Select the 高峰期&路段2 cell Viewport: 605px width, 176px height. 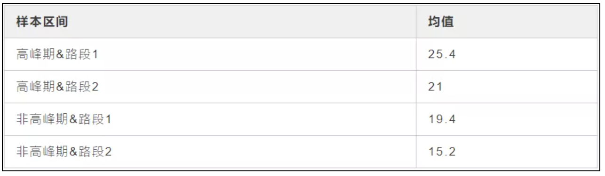tap(211, 87)
